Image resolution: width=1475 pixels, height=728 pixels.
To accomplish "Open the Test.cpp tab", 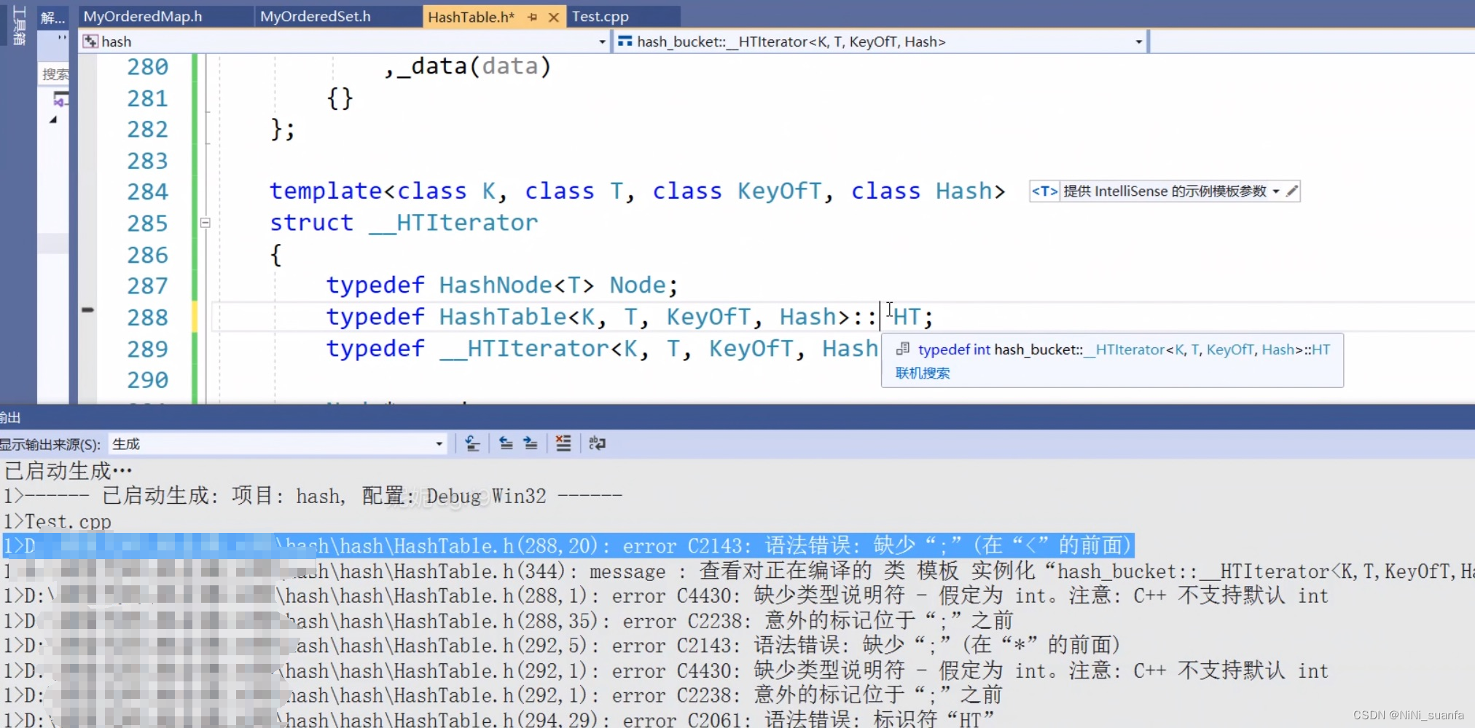I will click(x=600, y=16).
